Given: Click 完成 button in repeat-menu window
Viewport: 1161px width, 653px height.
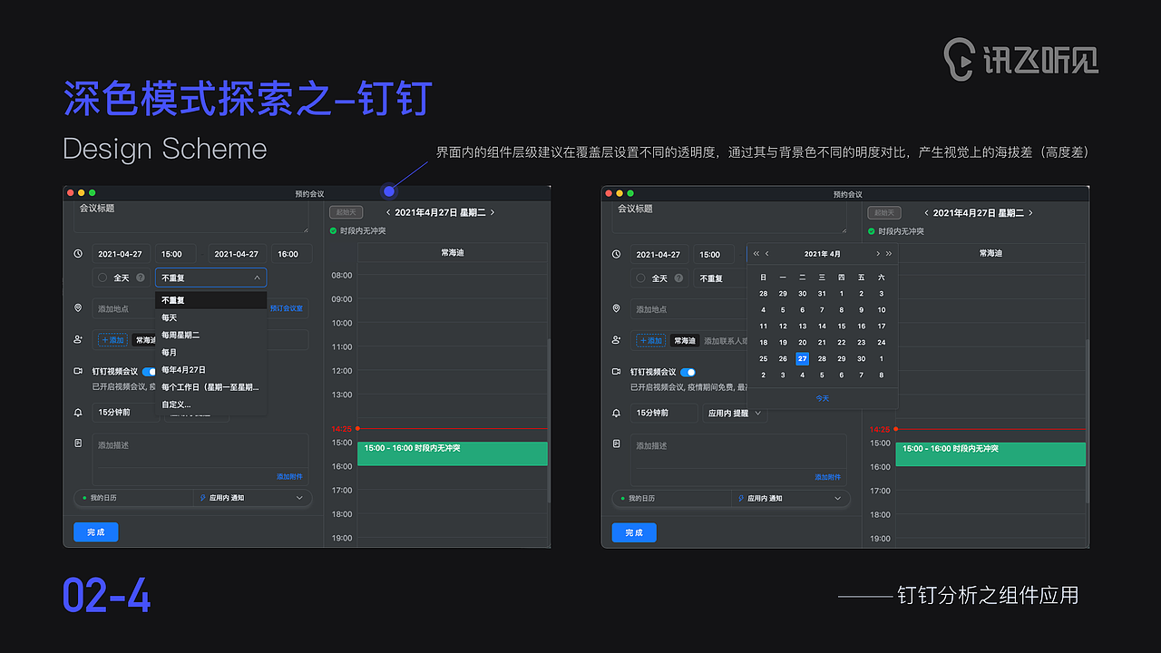Looking at the screenshot, I should pos(96,532).
